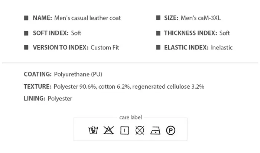Click the square bullet beside THICKNESS INDEX
This screenshot has width=260, height=153.
point(158,33)
